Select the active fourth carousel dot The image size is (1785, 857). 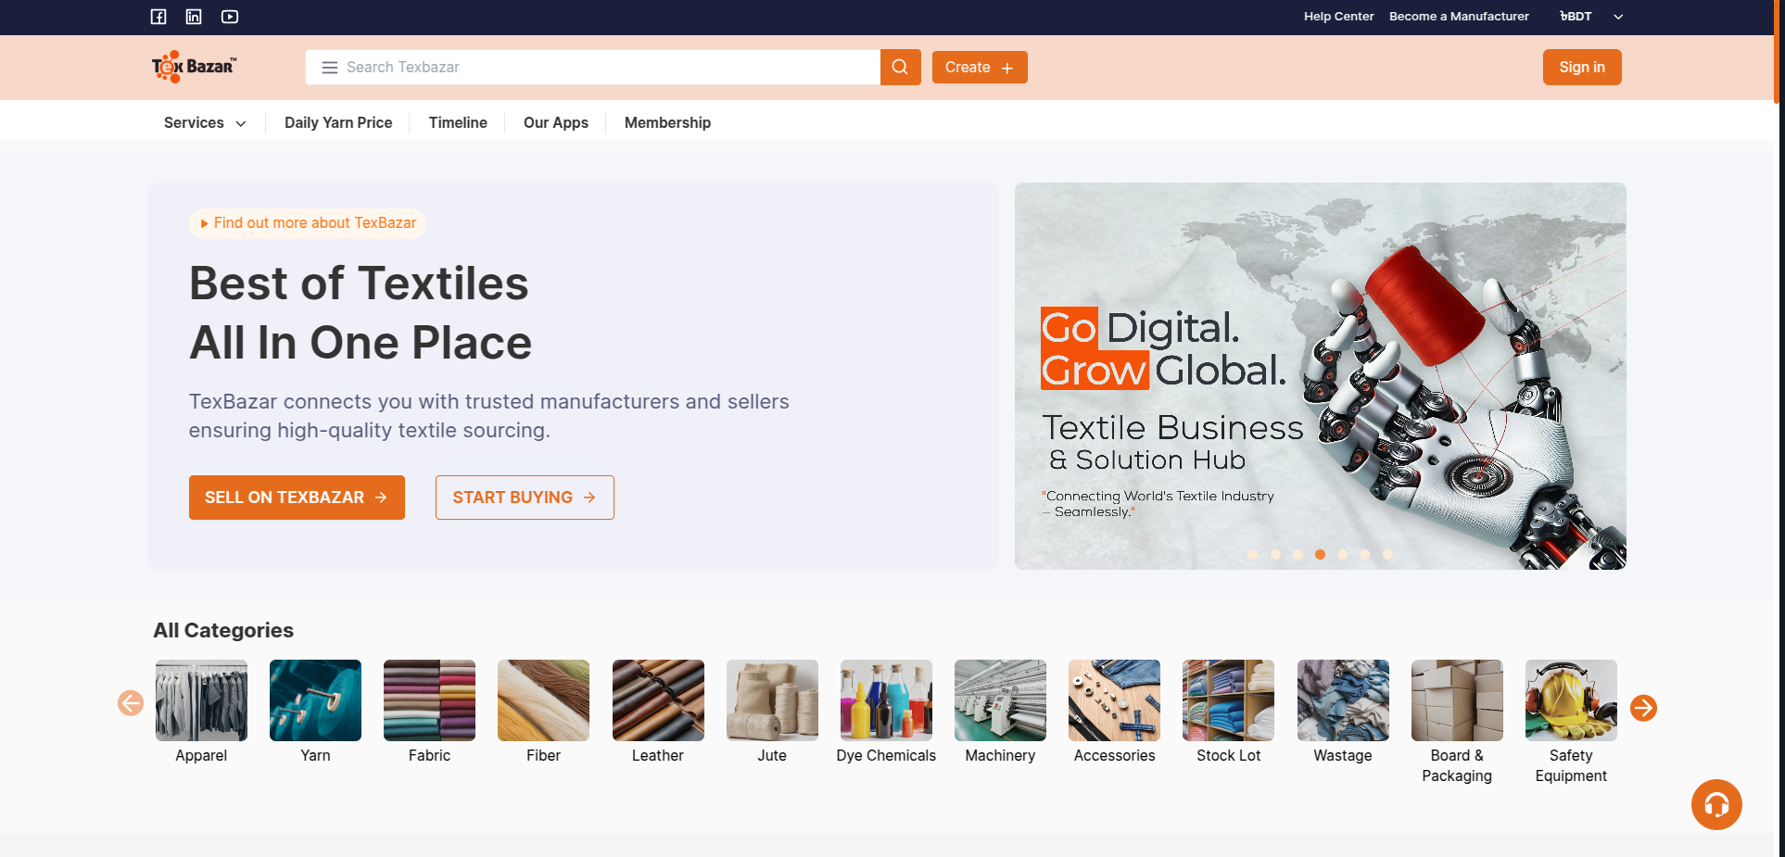[x=1320, y=555]
